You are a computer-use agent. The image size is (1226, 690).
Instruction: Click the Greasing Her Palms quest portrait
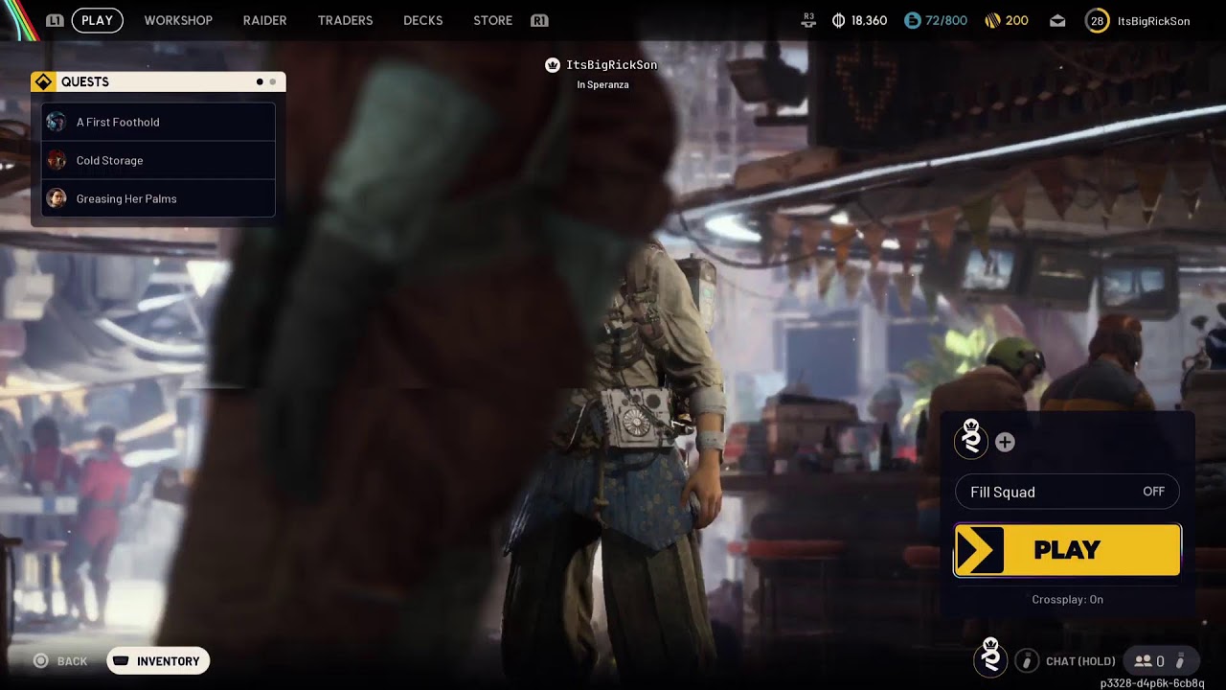(57, 198)
